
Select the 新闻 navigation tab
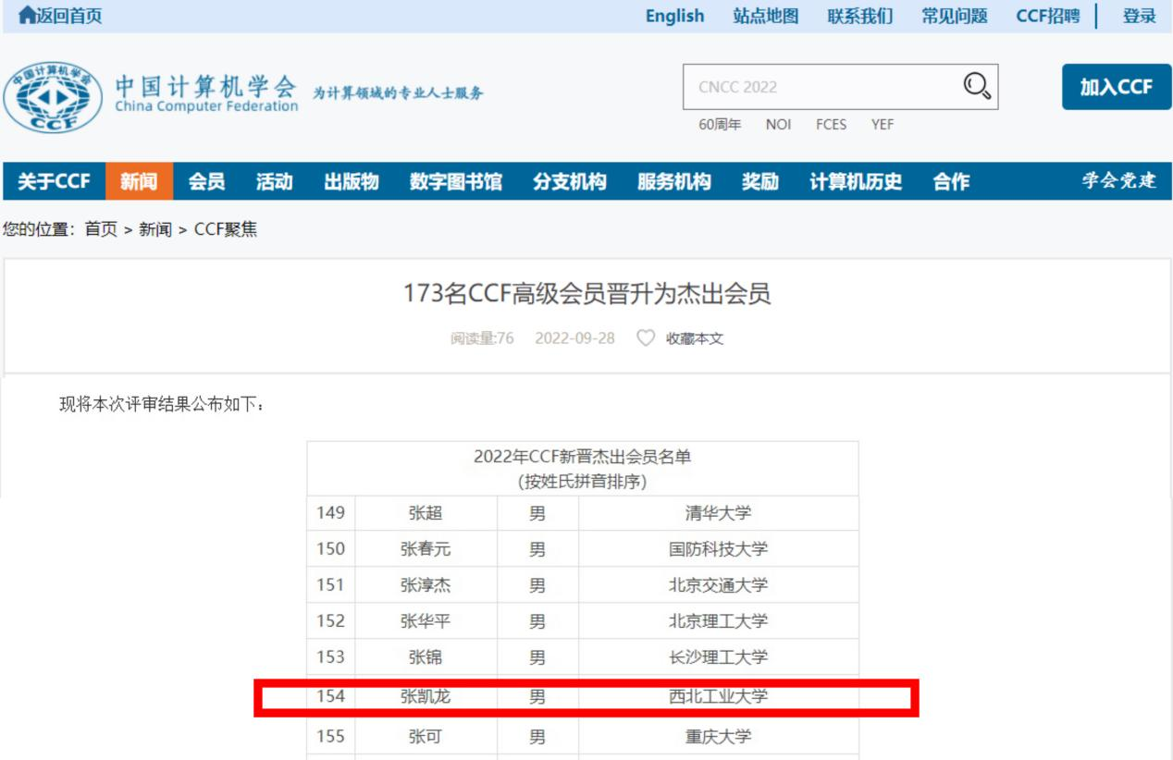tap(139, 182)
